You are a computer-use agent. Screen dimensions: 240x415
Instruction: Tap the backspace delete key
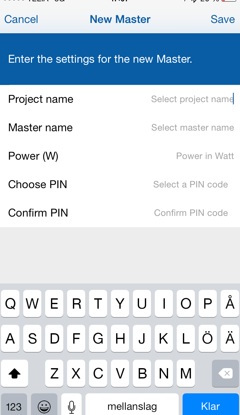[225, 373]
